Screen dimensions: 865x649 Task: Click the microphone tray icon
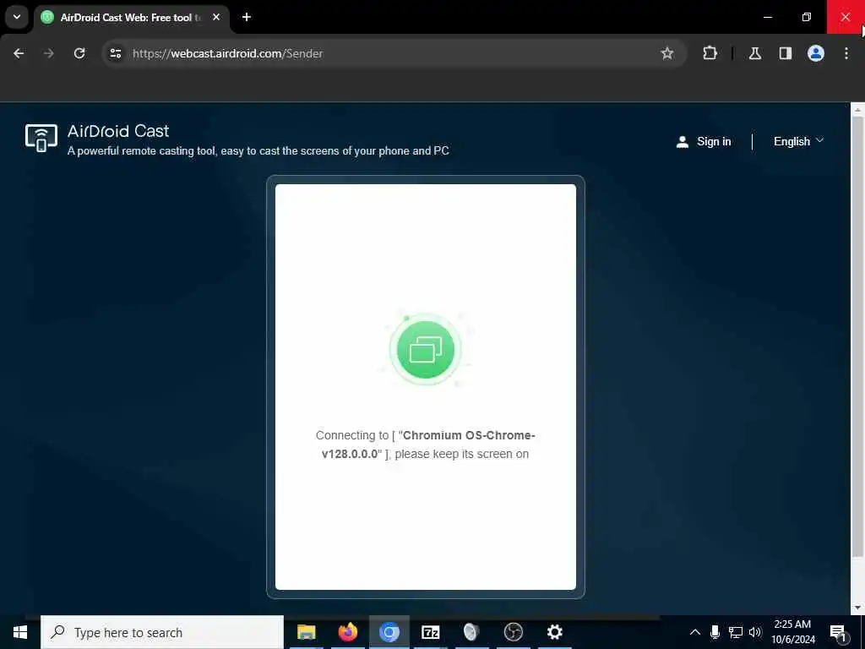pyautogui.click(x=715, y=632)
